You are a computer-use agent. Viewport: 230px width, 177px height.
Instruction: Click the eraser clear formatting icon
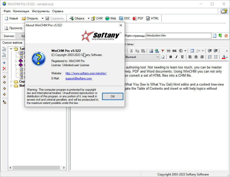click(x=163, y=57)
